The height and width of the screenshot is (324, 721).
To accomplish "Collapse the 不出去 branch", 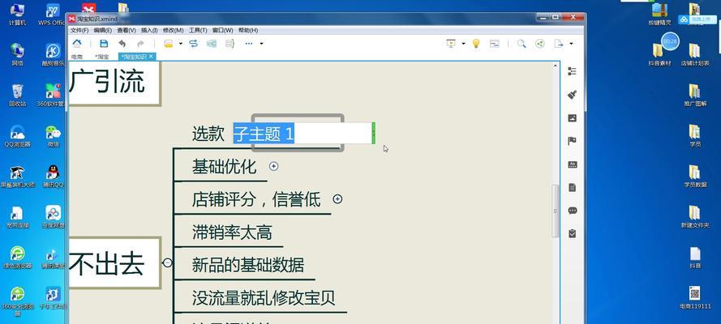I will point(168,262).
